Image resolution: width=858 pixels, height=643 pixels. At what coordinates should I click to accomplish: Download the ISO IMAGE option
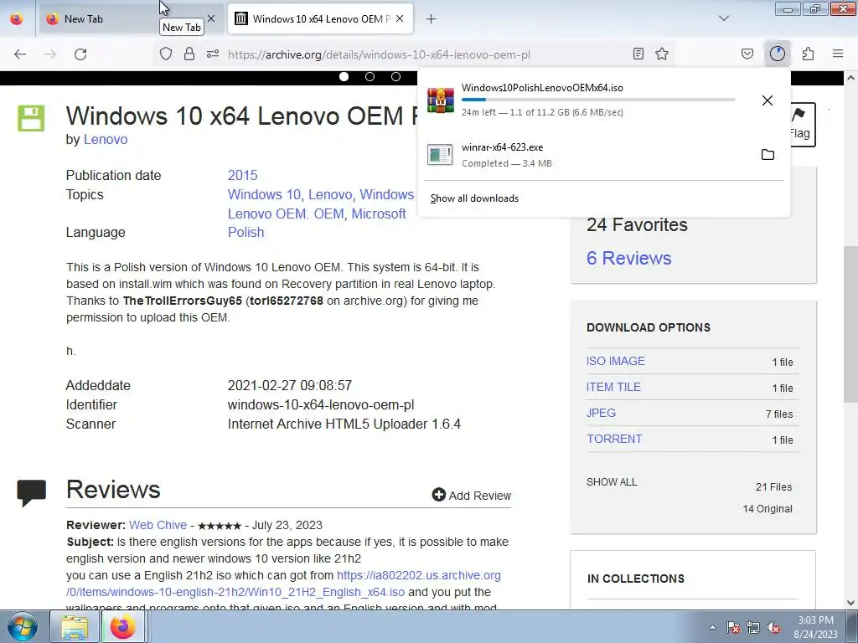click(616, 361)
